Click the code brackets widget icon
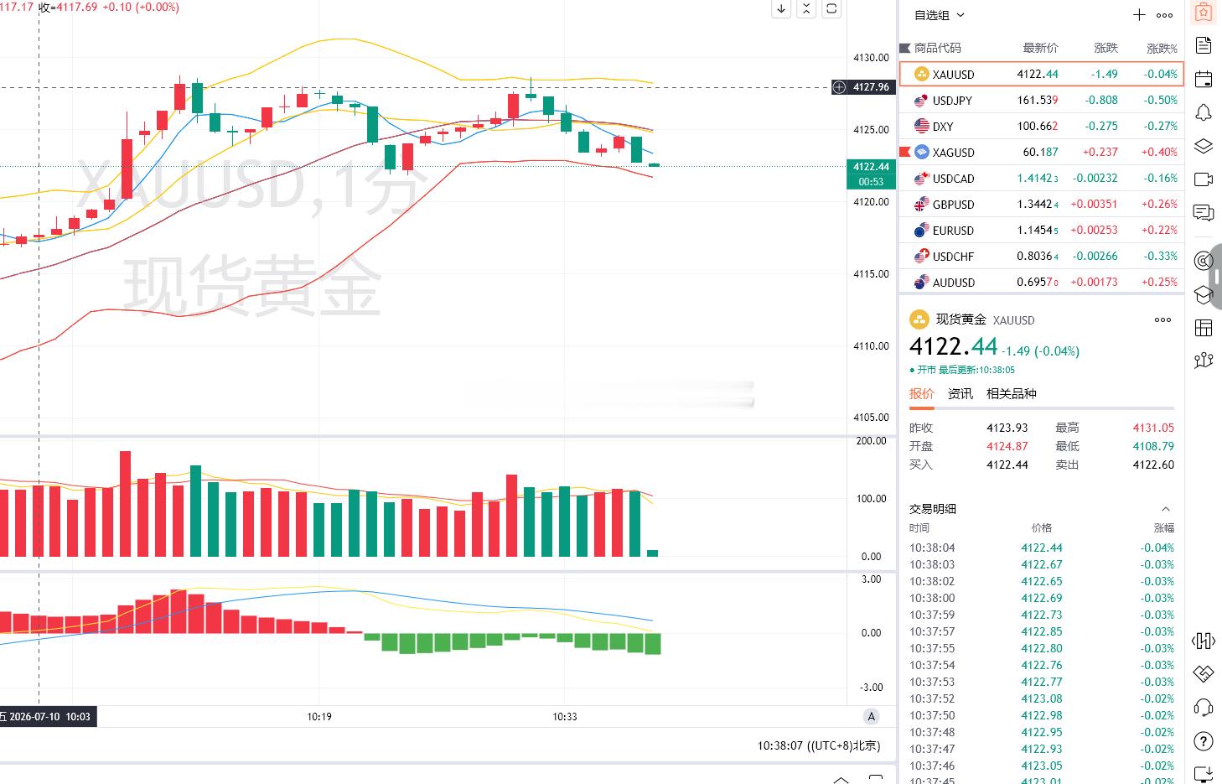 tap(1204, 641)
